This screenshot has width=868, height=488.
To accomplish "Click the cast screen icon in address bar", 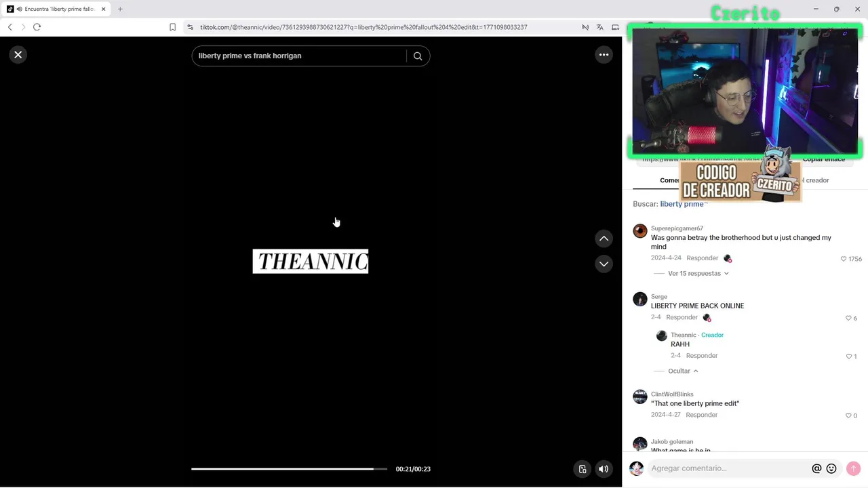I will (615, 27).
